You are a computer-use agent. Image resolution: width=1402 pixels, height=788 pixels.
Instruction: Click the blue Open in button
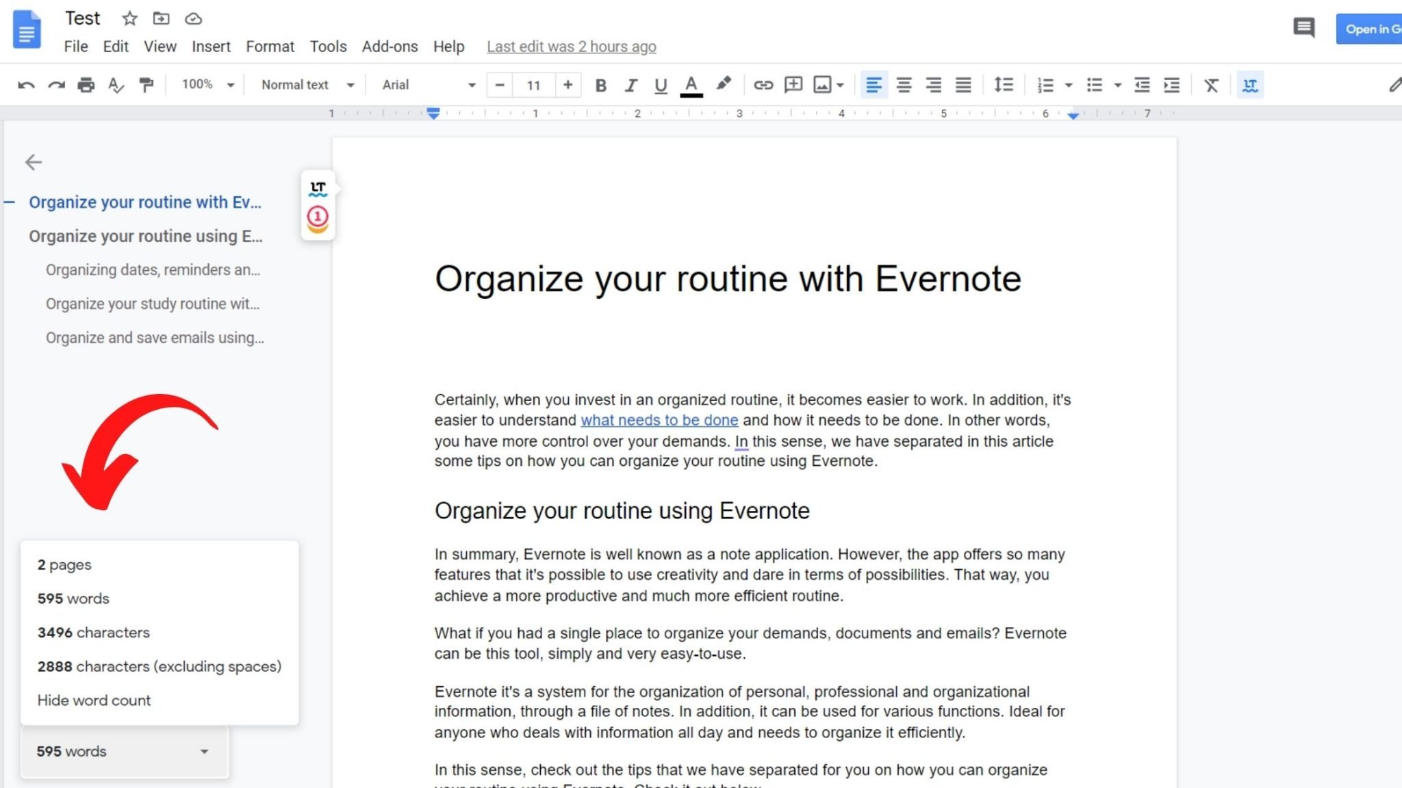pos(1369,29)
